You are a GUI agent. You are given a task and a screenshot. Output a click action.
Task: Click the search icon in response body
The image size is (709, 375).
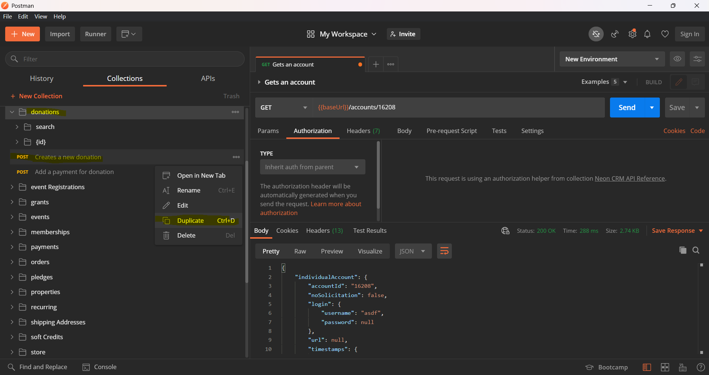tap(696, 250)
